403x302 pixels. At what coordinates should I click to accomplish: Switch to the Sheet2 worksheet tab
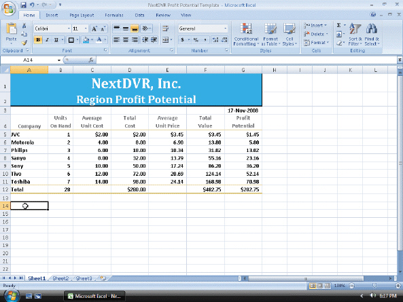coord(60,278)
